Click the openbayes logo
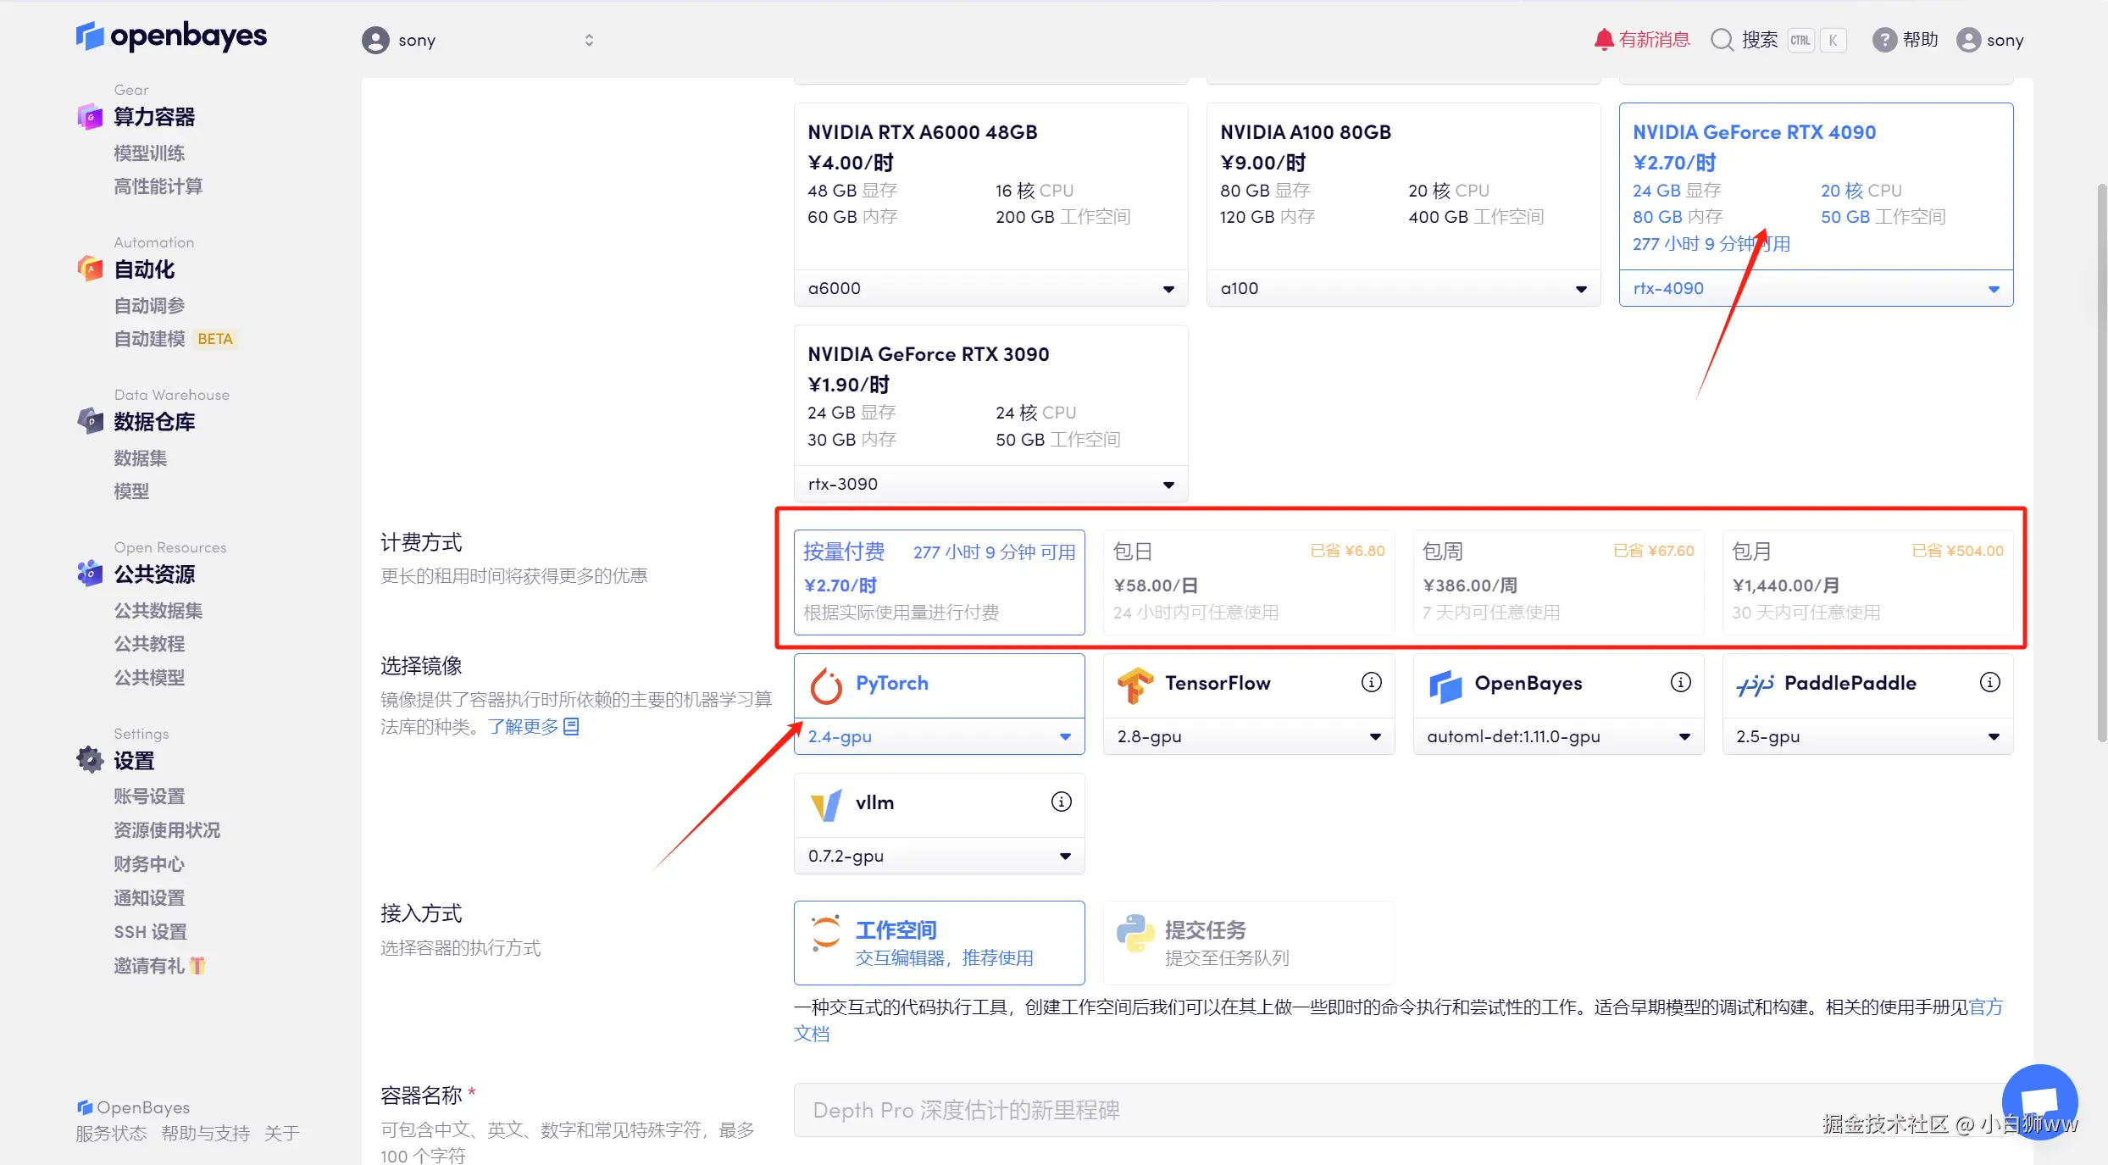This screenshot has height=1165, width=2108. [x=171, y=36]
